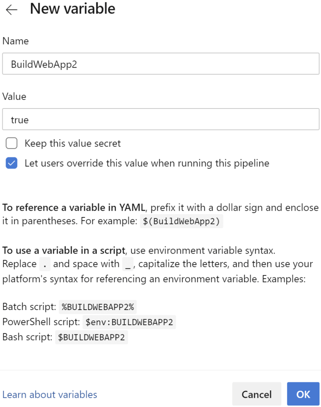Click the Keep this value secret label text
The width and height of the screenshot is (321, 407).
(73, 143)
